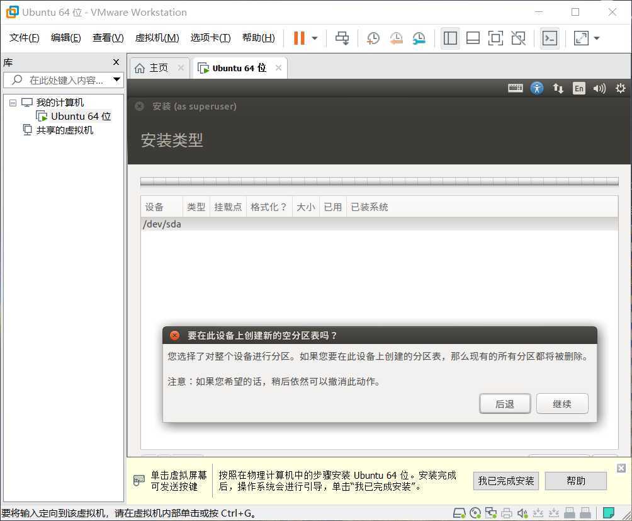
Task: Click the stretch guest display icon
Action: click(581, 38)
